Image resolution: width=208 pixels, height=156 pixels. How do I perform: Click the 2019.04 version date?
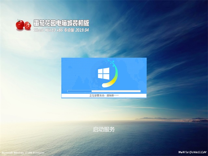tap(82, 30)
